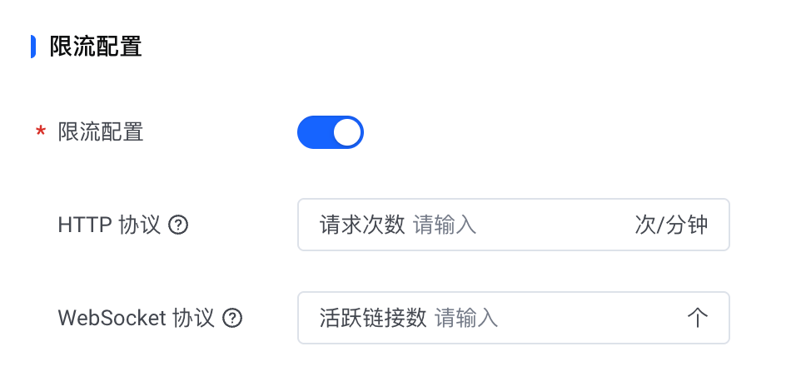The width and height of the screenshot is (801, 386).
Task: Click the 个 unit suffix in WebSocket field
Action: 697,318
